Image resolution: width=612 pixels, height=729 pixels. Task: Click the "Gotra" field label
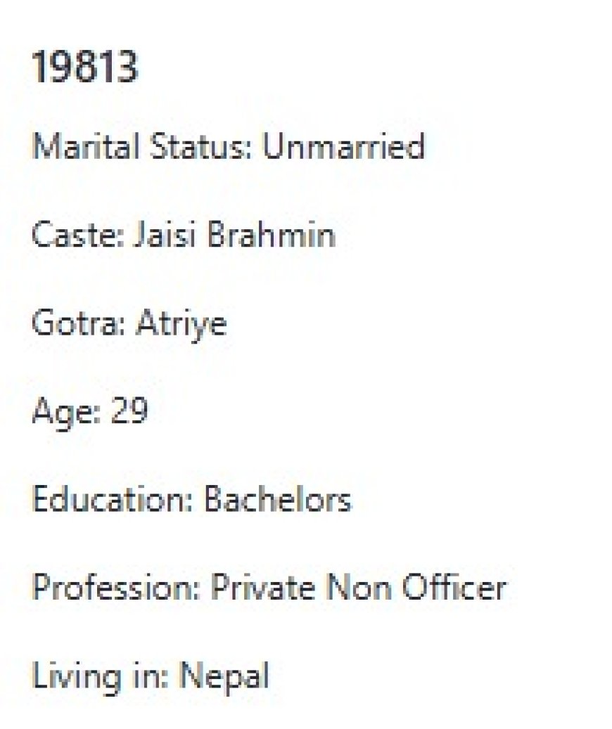[70, 323]
